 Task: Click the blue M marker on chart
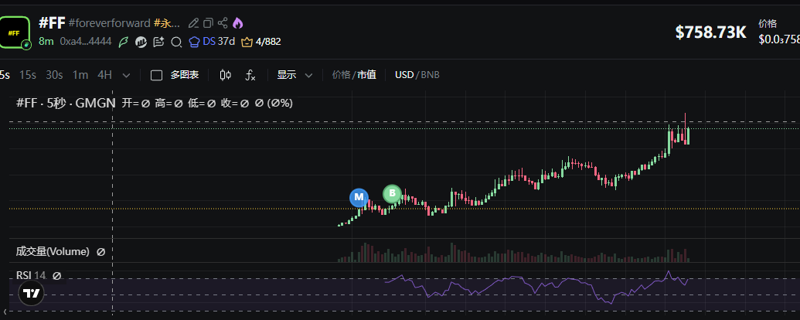(x=359, y=197)
